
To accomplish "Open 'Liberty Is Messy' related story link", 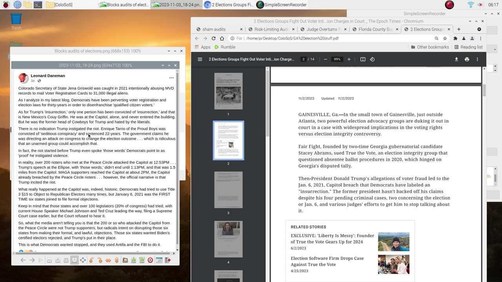I will click(x=332, y=239).
